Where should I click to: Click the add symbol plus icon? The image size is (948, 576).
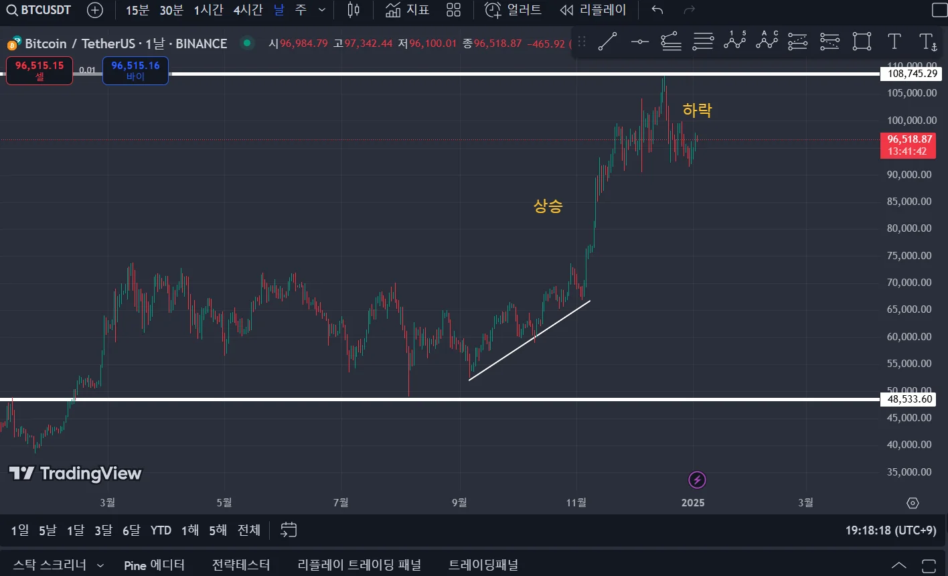[x=95, y=10]
